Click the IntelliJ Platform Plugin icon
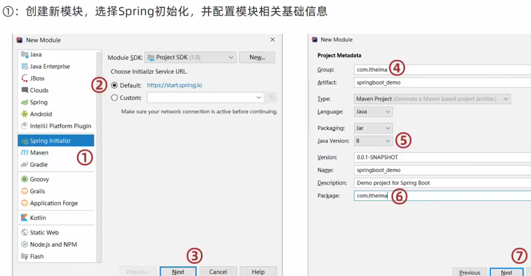This screenshot has width=531, height=276. coord(24,126)
